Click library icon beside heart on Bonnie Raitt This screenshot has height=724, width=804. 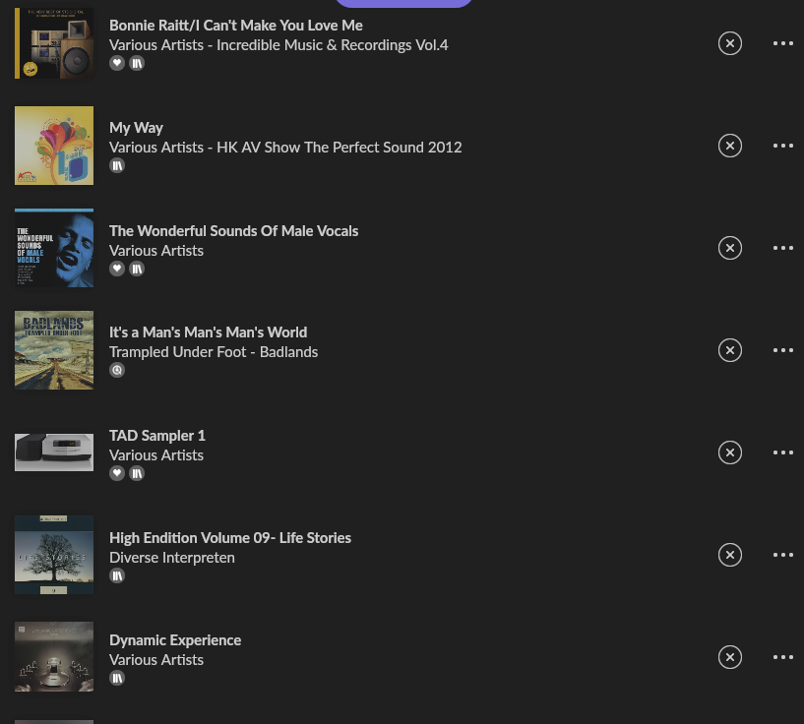click(137, 63)
